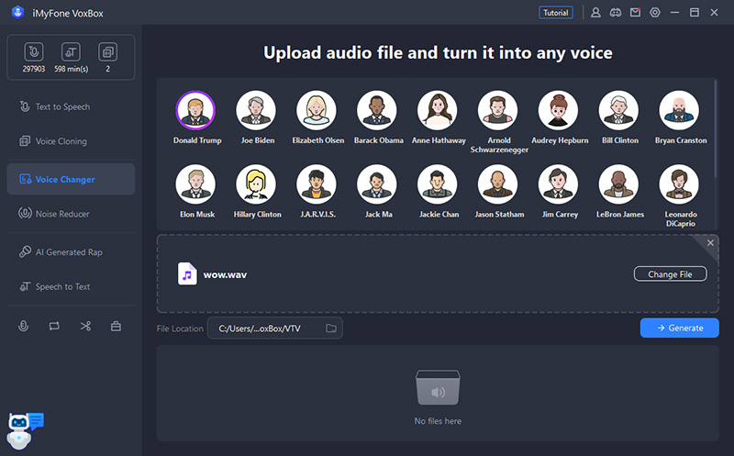Select LeBron James voice avatar

[x=618, y=184]
